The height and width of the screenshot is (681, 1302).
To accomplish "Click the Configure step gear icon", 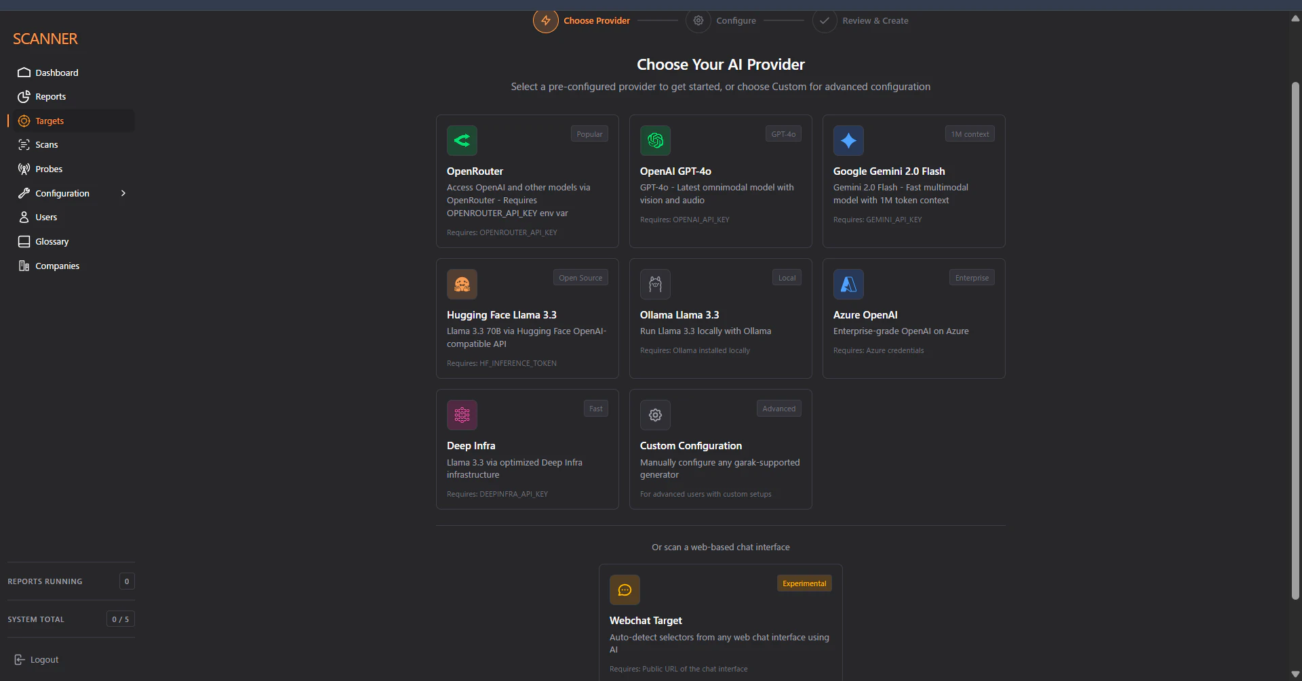I will coord(698,21).
